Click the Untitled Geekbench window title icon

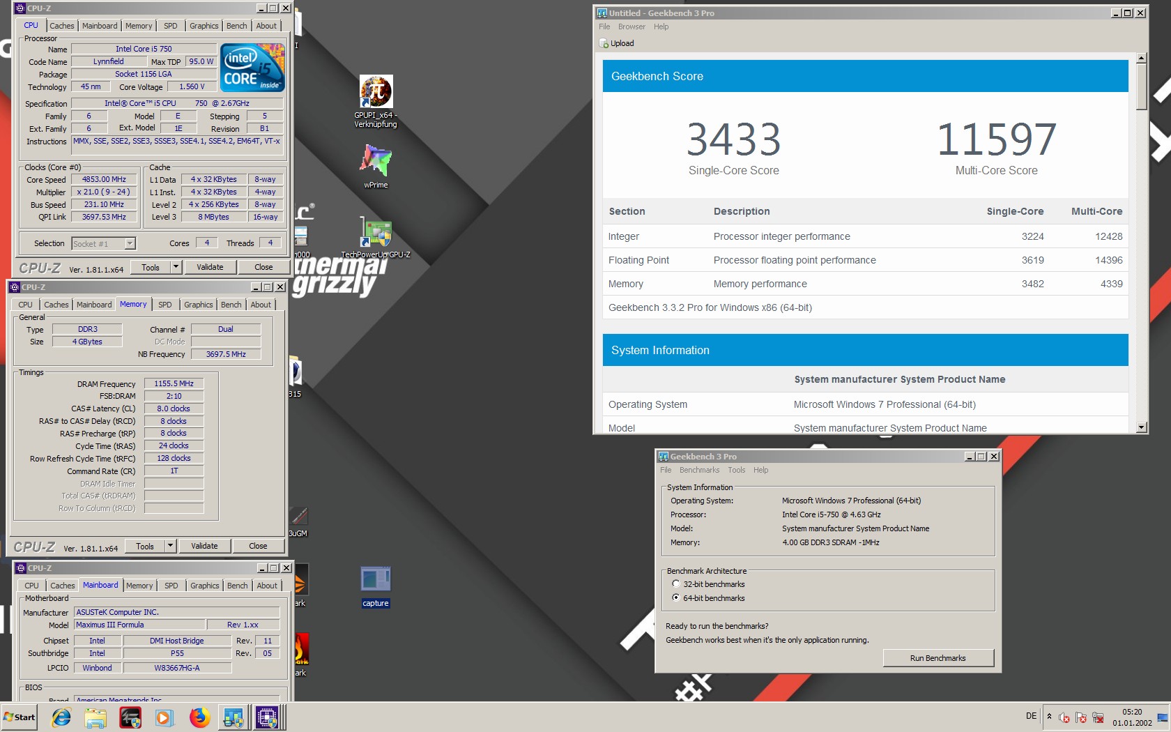tap(602, 13)
